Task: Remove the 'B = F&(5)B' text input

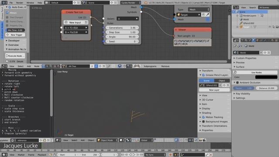Action: (x=86, y=32)
